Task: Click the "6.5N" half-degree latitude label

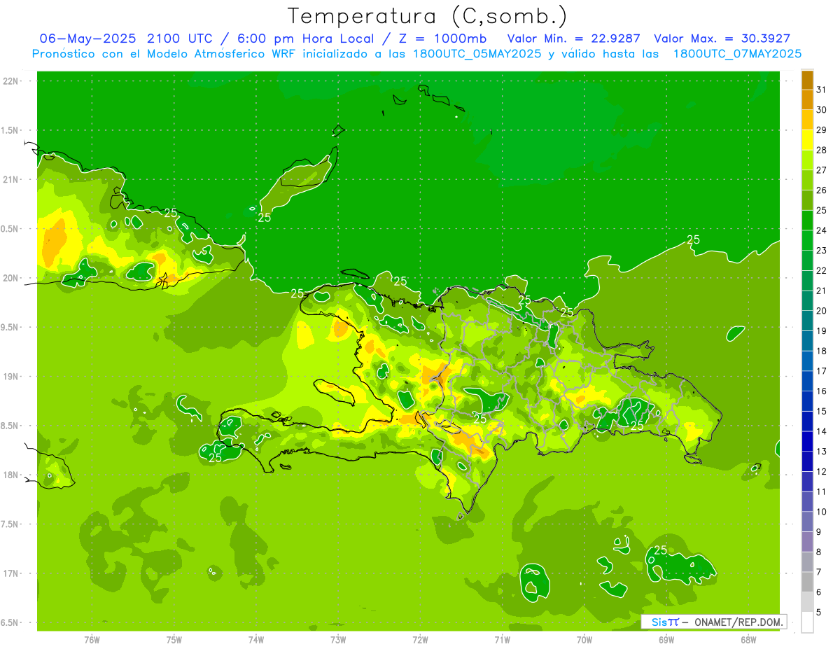Action: click(x=11, y=622)
